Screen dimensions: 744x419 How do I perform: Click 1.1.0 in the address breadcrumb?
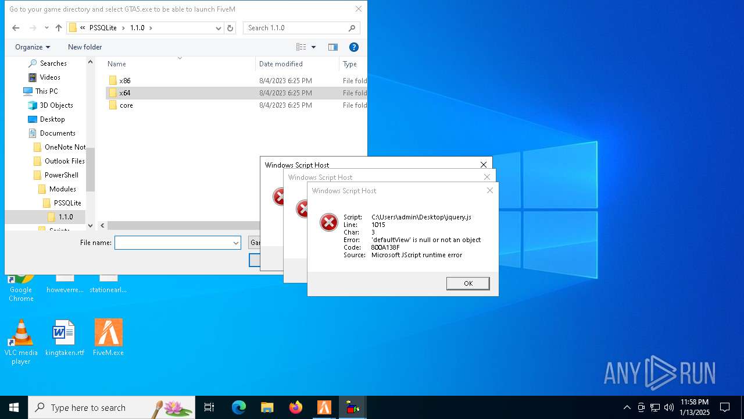pyautogui.click(x=137, y=28)
